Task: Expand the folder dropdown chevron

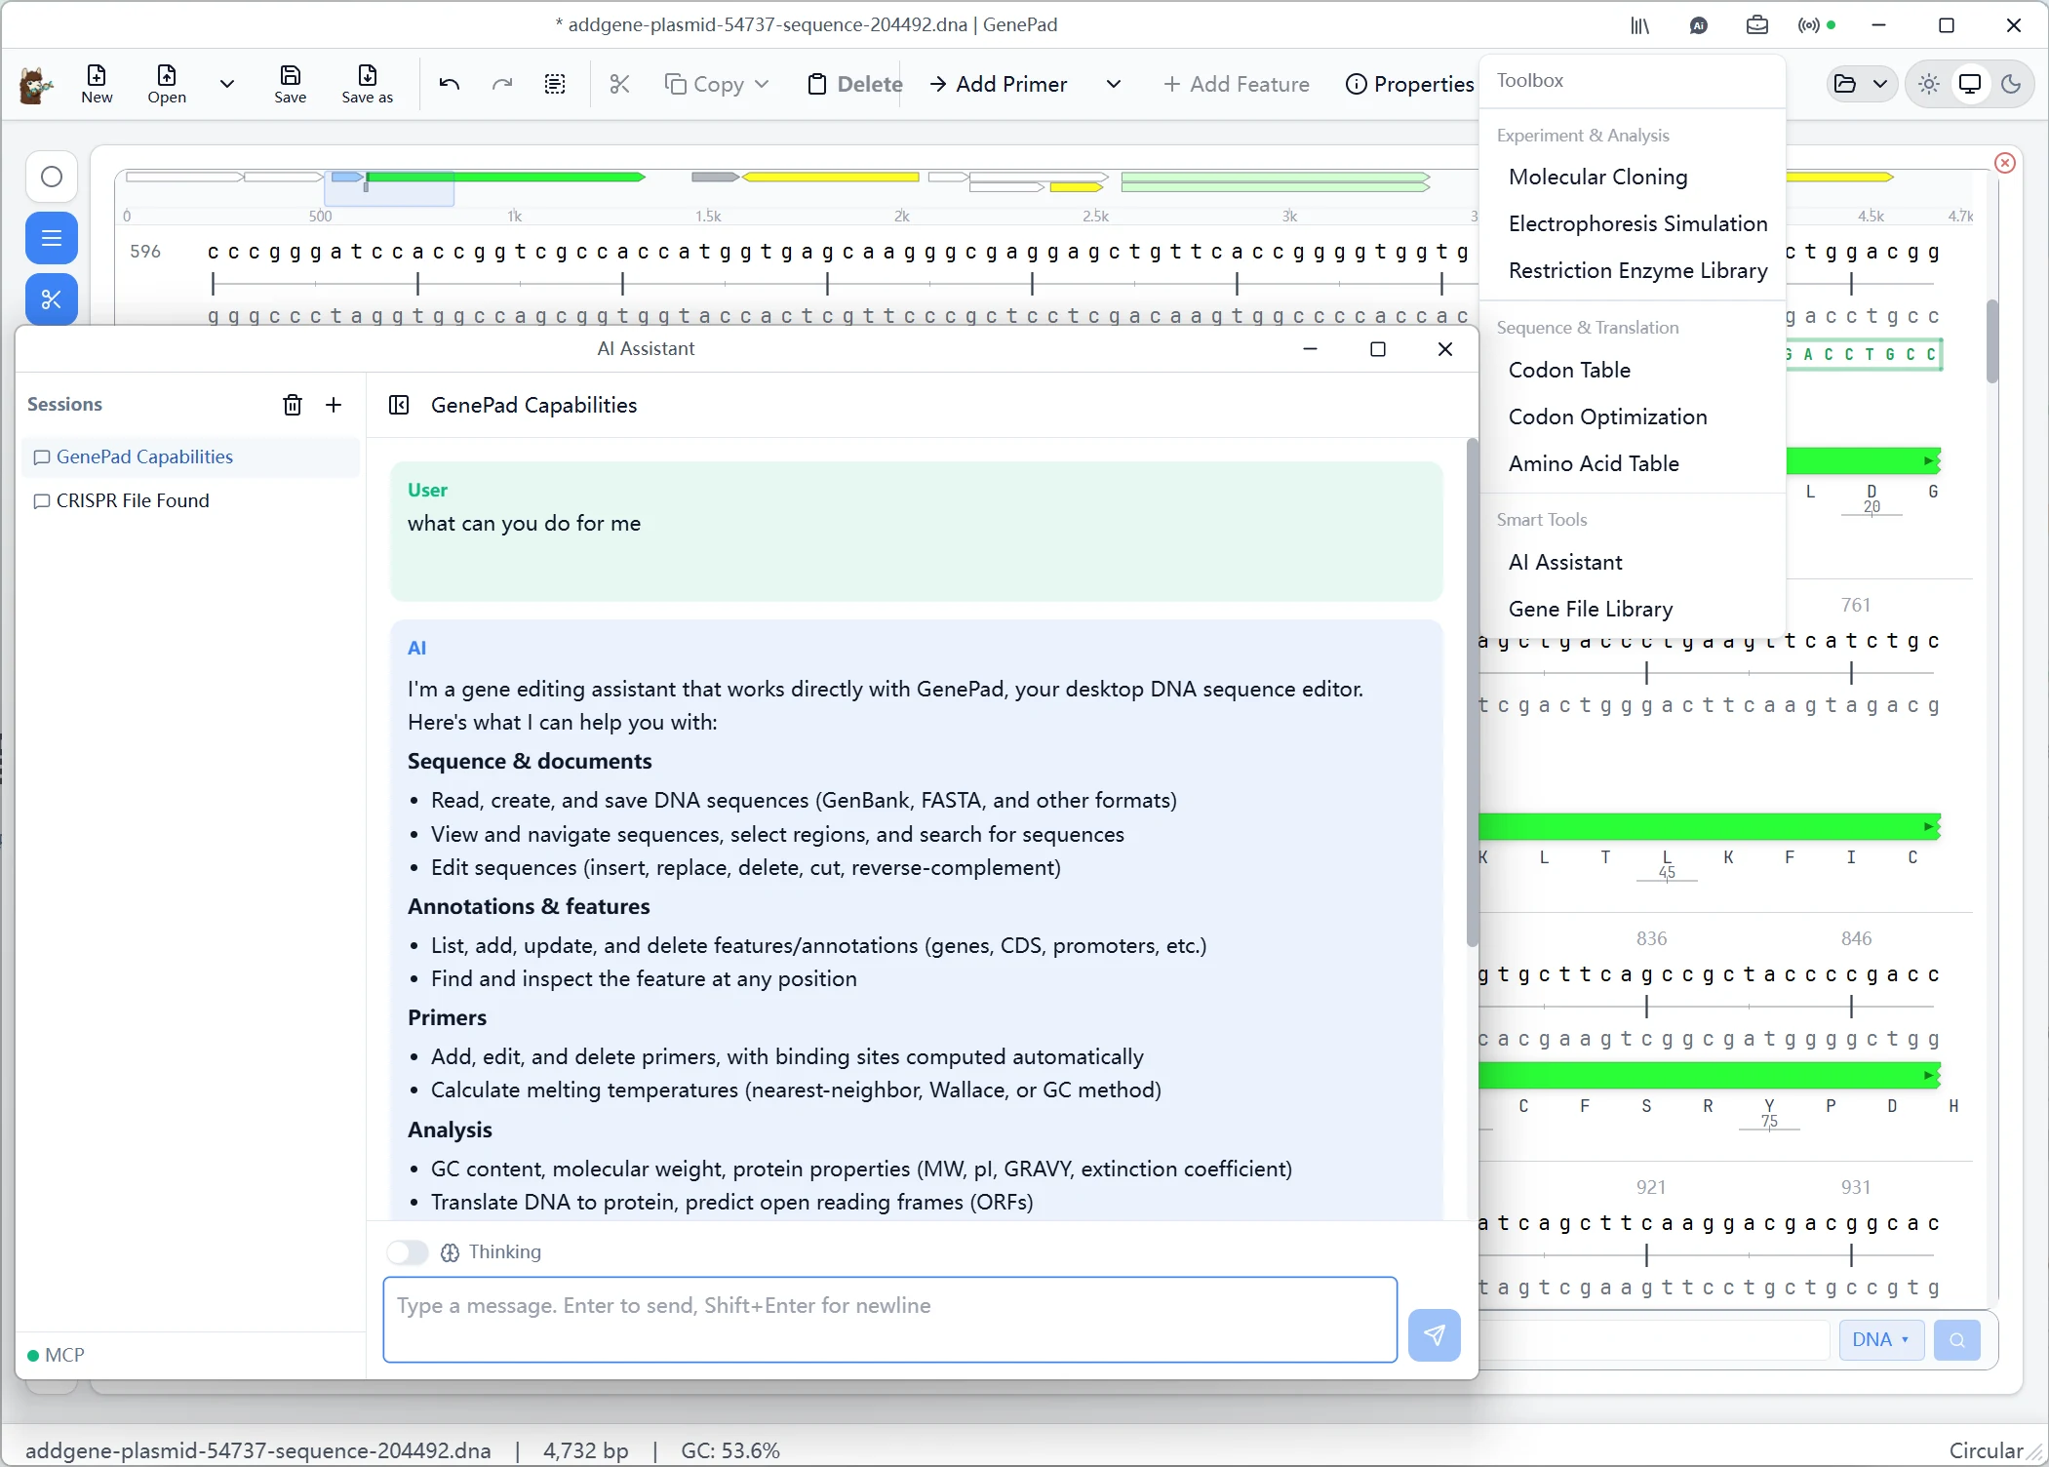Action: [x=1880, y=84]
